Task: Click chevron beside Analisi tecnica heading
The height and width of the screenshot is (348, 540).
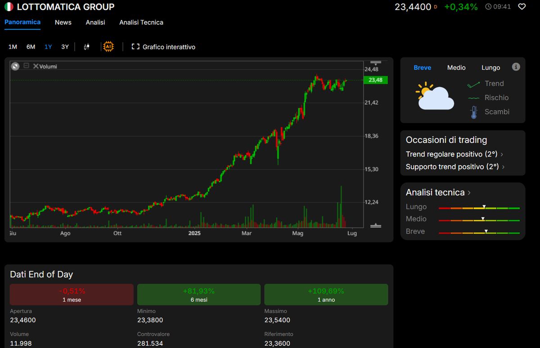Action: (x=469, y=193)
